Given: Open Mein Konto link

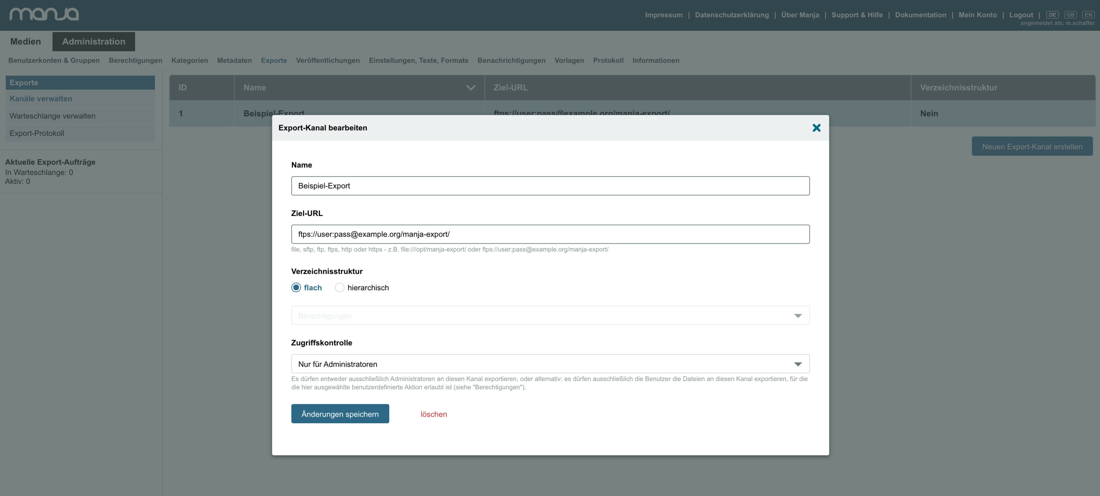Looking at the screenshot, I should tap(978, 15).
